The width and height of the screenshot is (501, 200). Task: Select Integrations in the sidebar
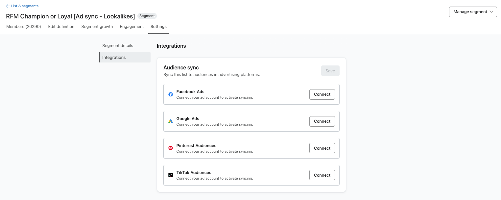pos(114,58)
